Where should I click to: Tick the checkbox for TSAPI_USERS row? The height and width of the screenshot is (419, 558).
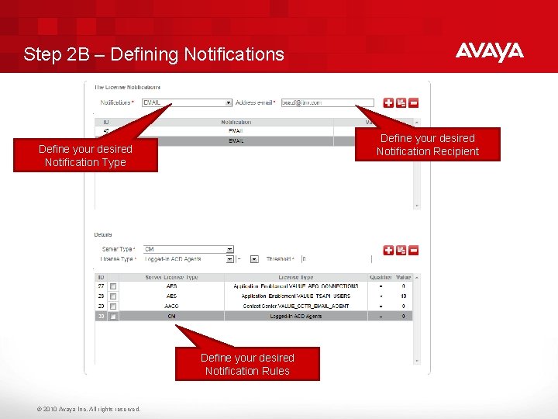click(x=113, y=296)
